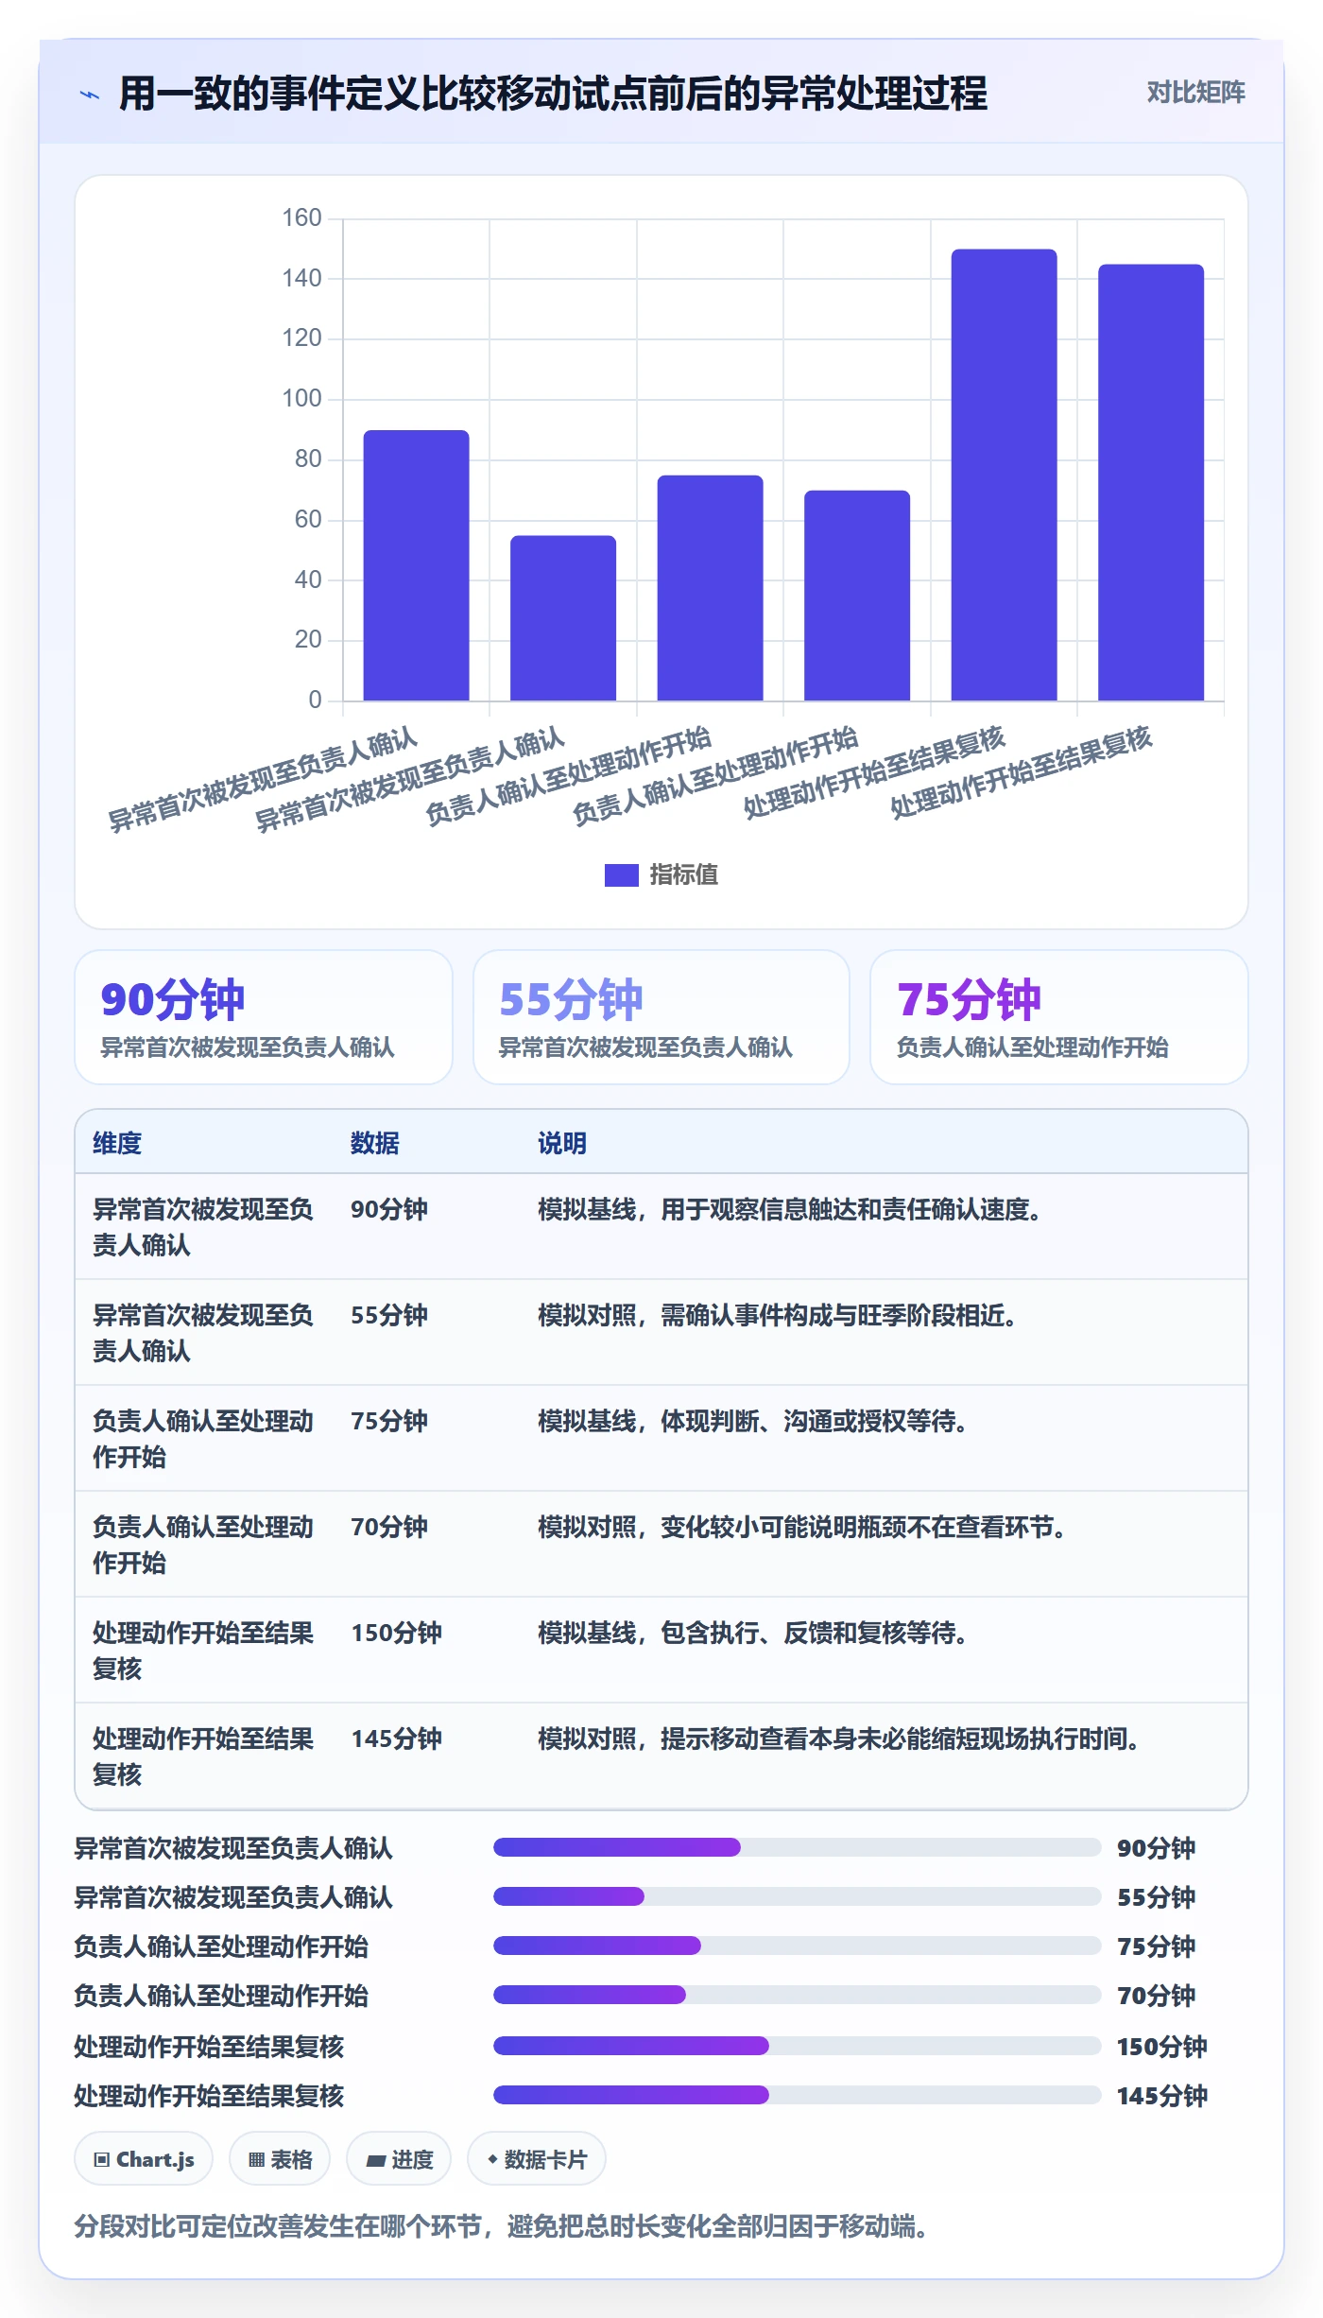Image resolution: width=1323 pixels, height=2318 pixels.
Task: Click the progress bar labeled 70分钟
Action: 798,1995
